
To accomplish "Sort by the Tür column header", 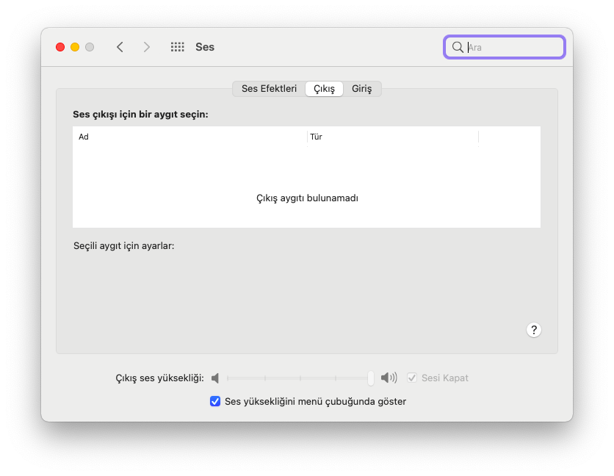I will pos(392,137).
